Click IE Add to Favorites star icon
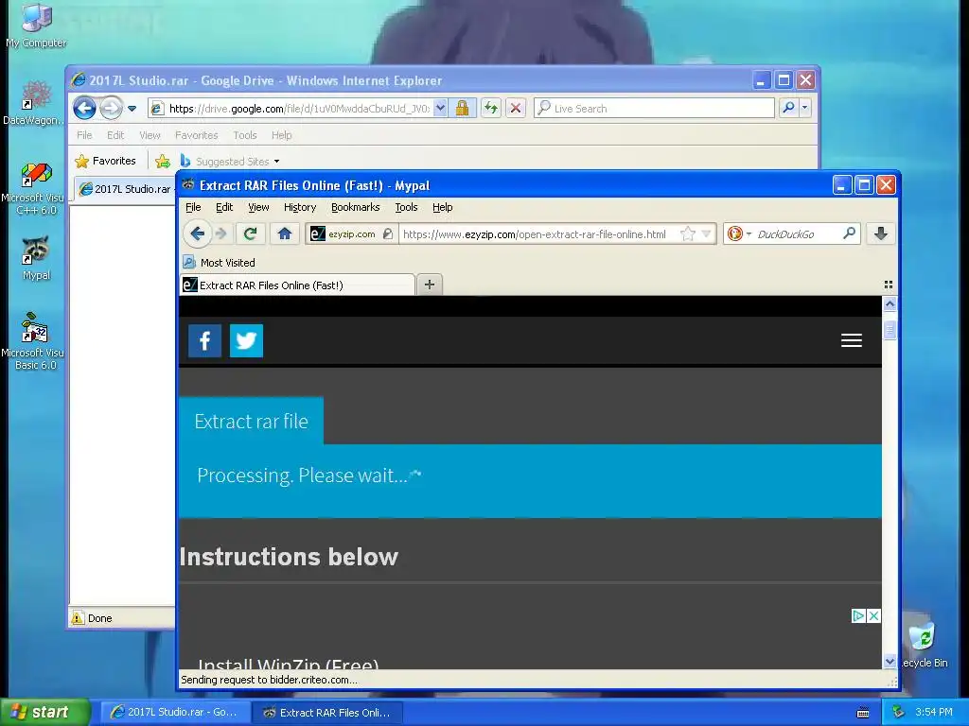 click(163, 161)
